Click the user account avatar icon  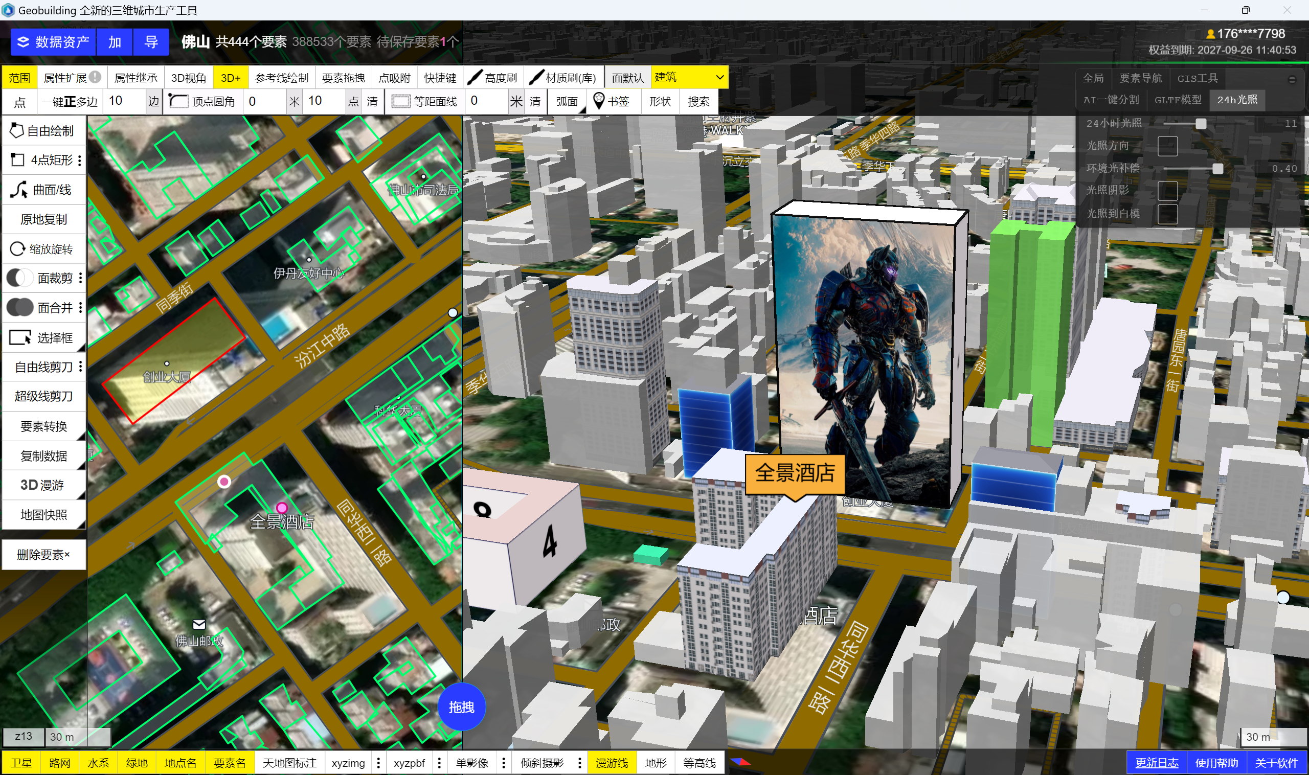(1210, 34)
